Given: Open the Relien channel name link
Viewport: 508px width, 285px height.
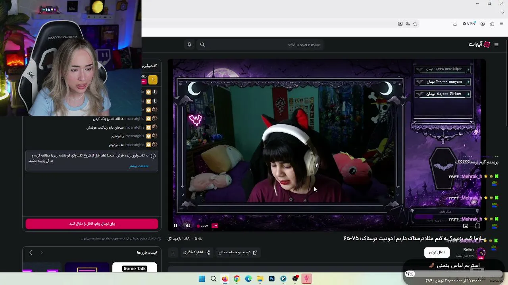Looking at the screenshot, I should (468, 249).
